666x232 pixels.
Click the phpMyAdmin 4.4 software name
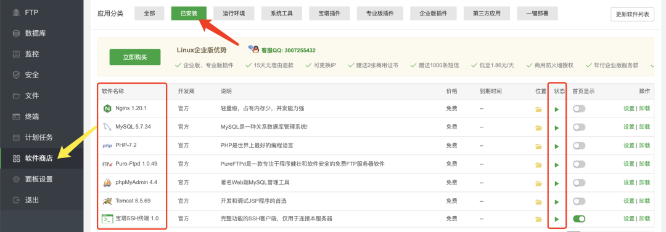pos(136,182)
